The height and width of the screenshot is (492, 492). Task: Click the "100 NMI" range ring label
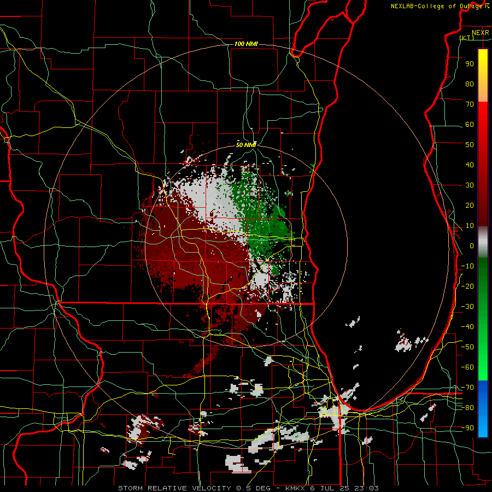pos(247,44)
